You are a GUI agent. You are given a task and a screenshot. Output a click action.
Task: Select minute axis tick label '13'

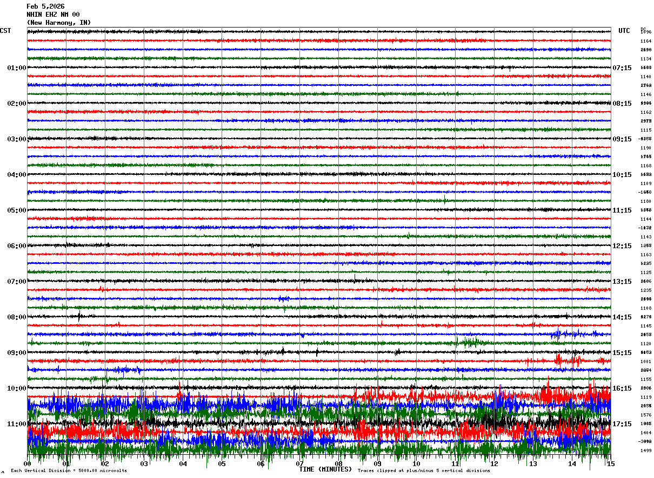tap(533, 464)
